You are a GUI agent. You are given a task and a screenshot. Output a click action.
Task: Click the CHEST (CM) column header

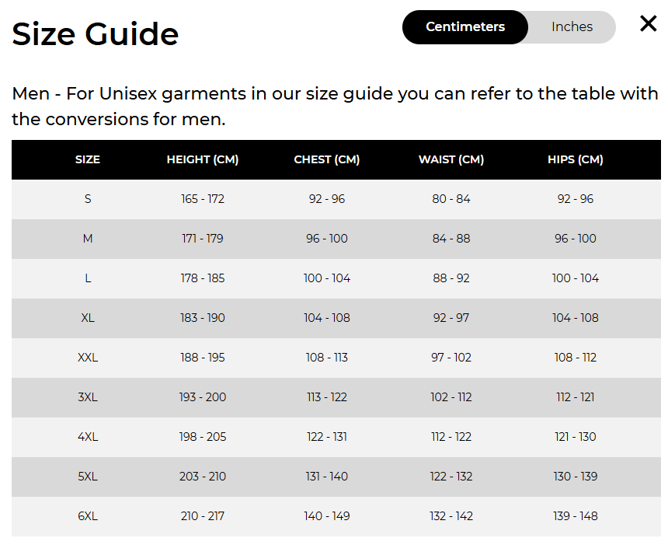click(327, 159)
